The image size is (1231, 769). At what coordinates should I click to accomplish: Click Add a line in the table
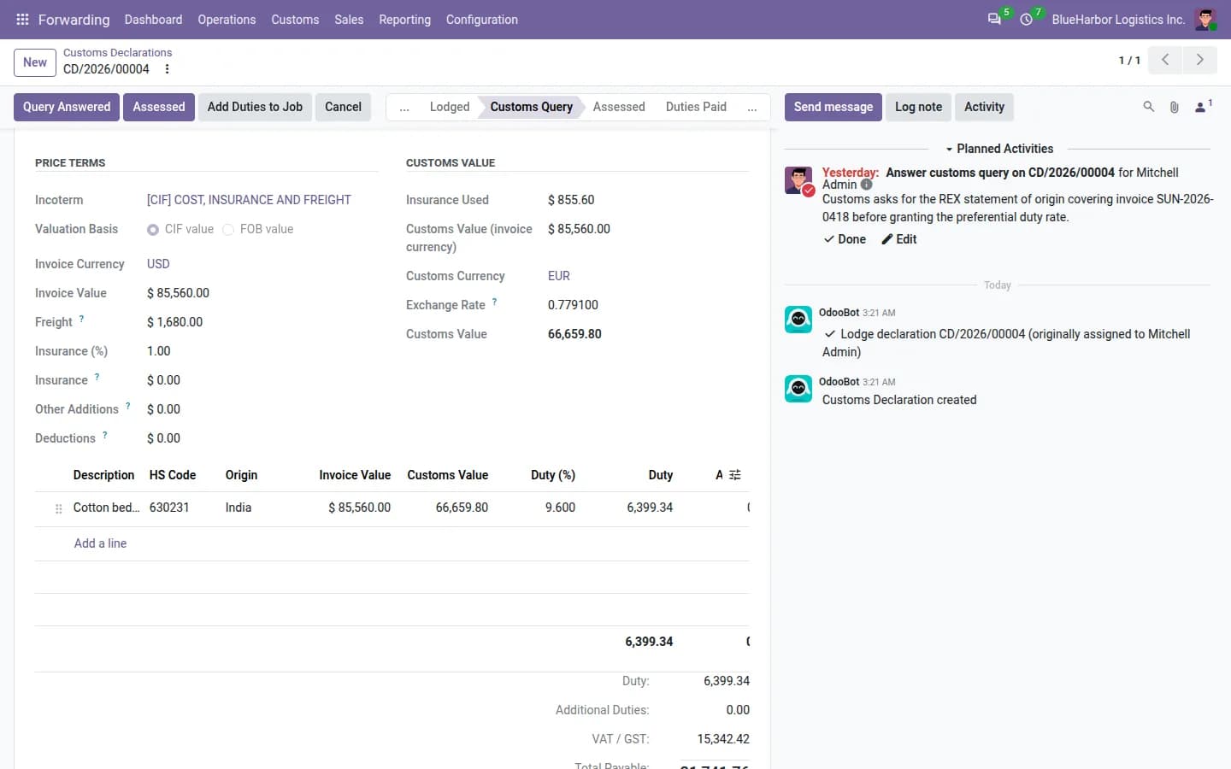click(x=100, y=543)
